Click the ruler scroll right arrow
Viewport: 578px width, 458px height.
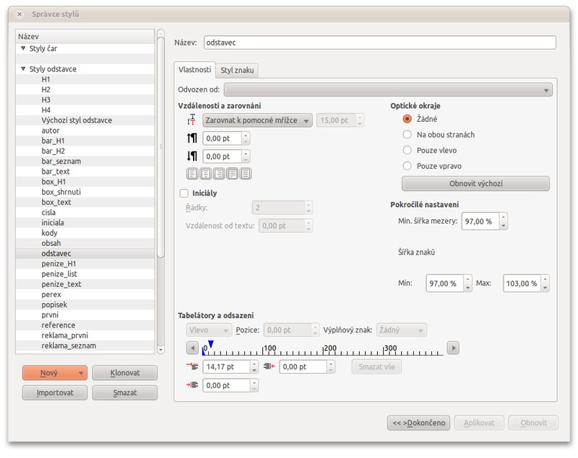[453, 348]
